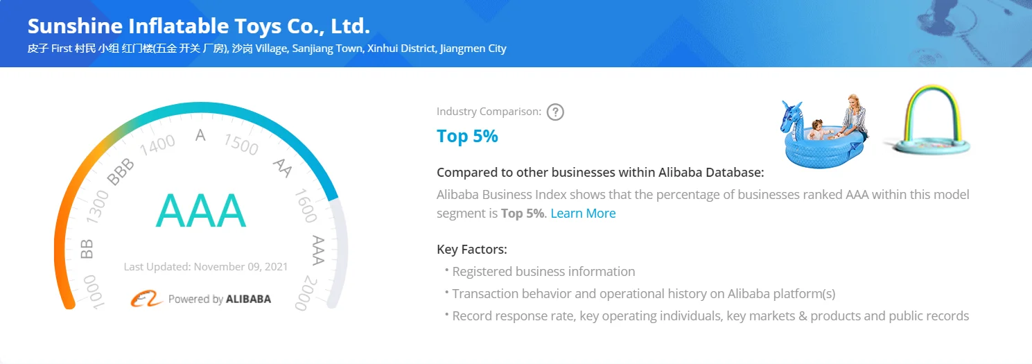Click the Powered by ALIBABA text

tap(220, 300)
